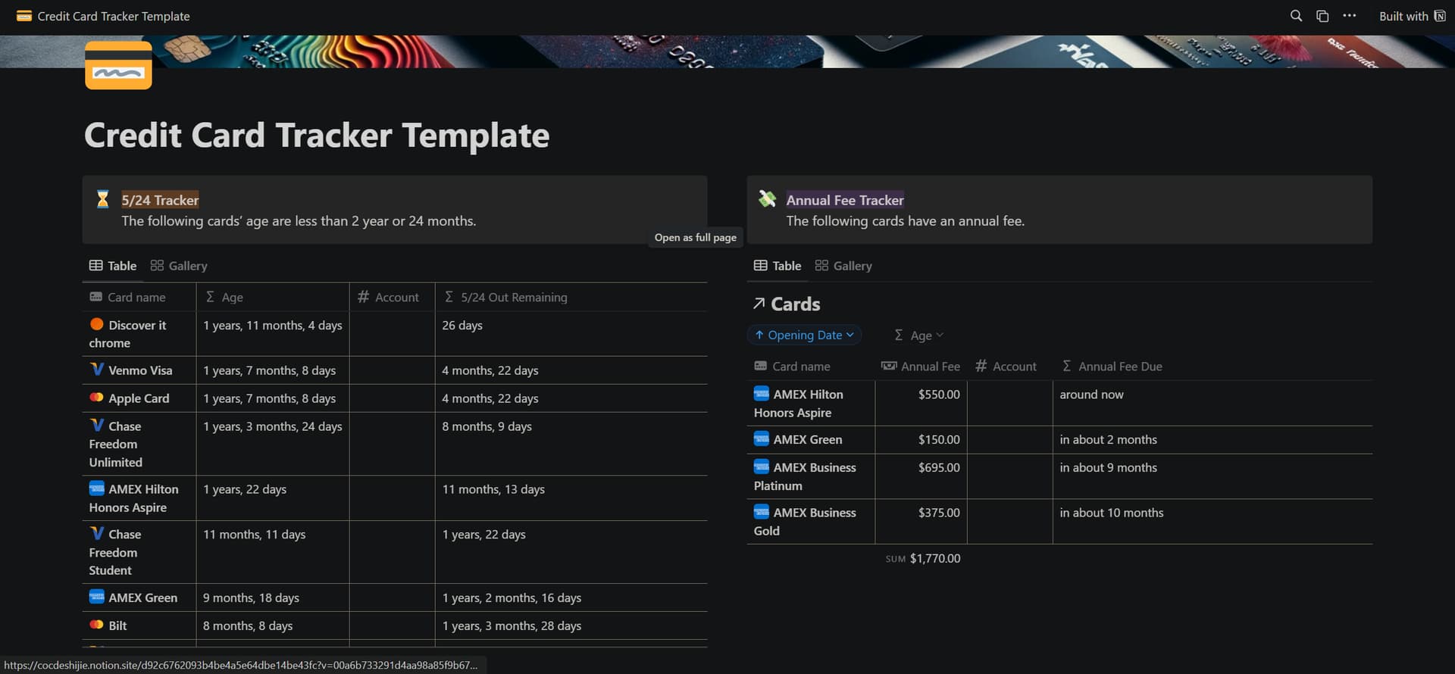Click the Age column header in 5/24 table
This screenshot has height=674, width=1455.
273,297
